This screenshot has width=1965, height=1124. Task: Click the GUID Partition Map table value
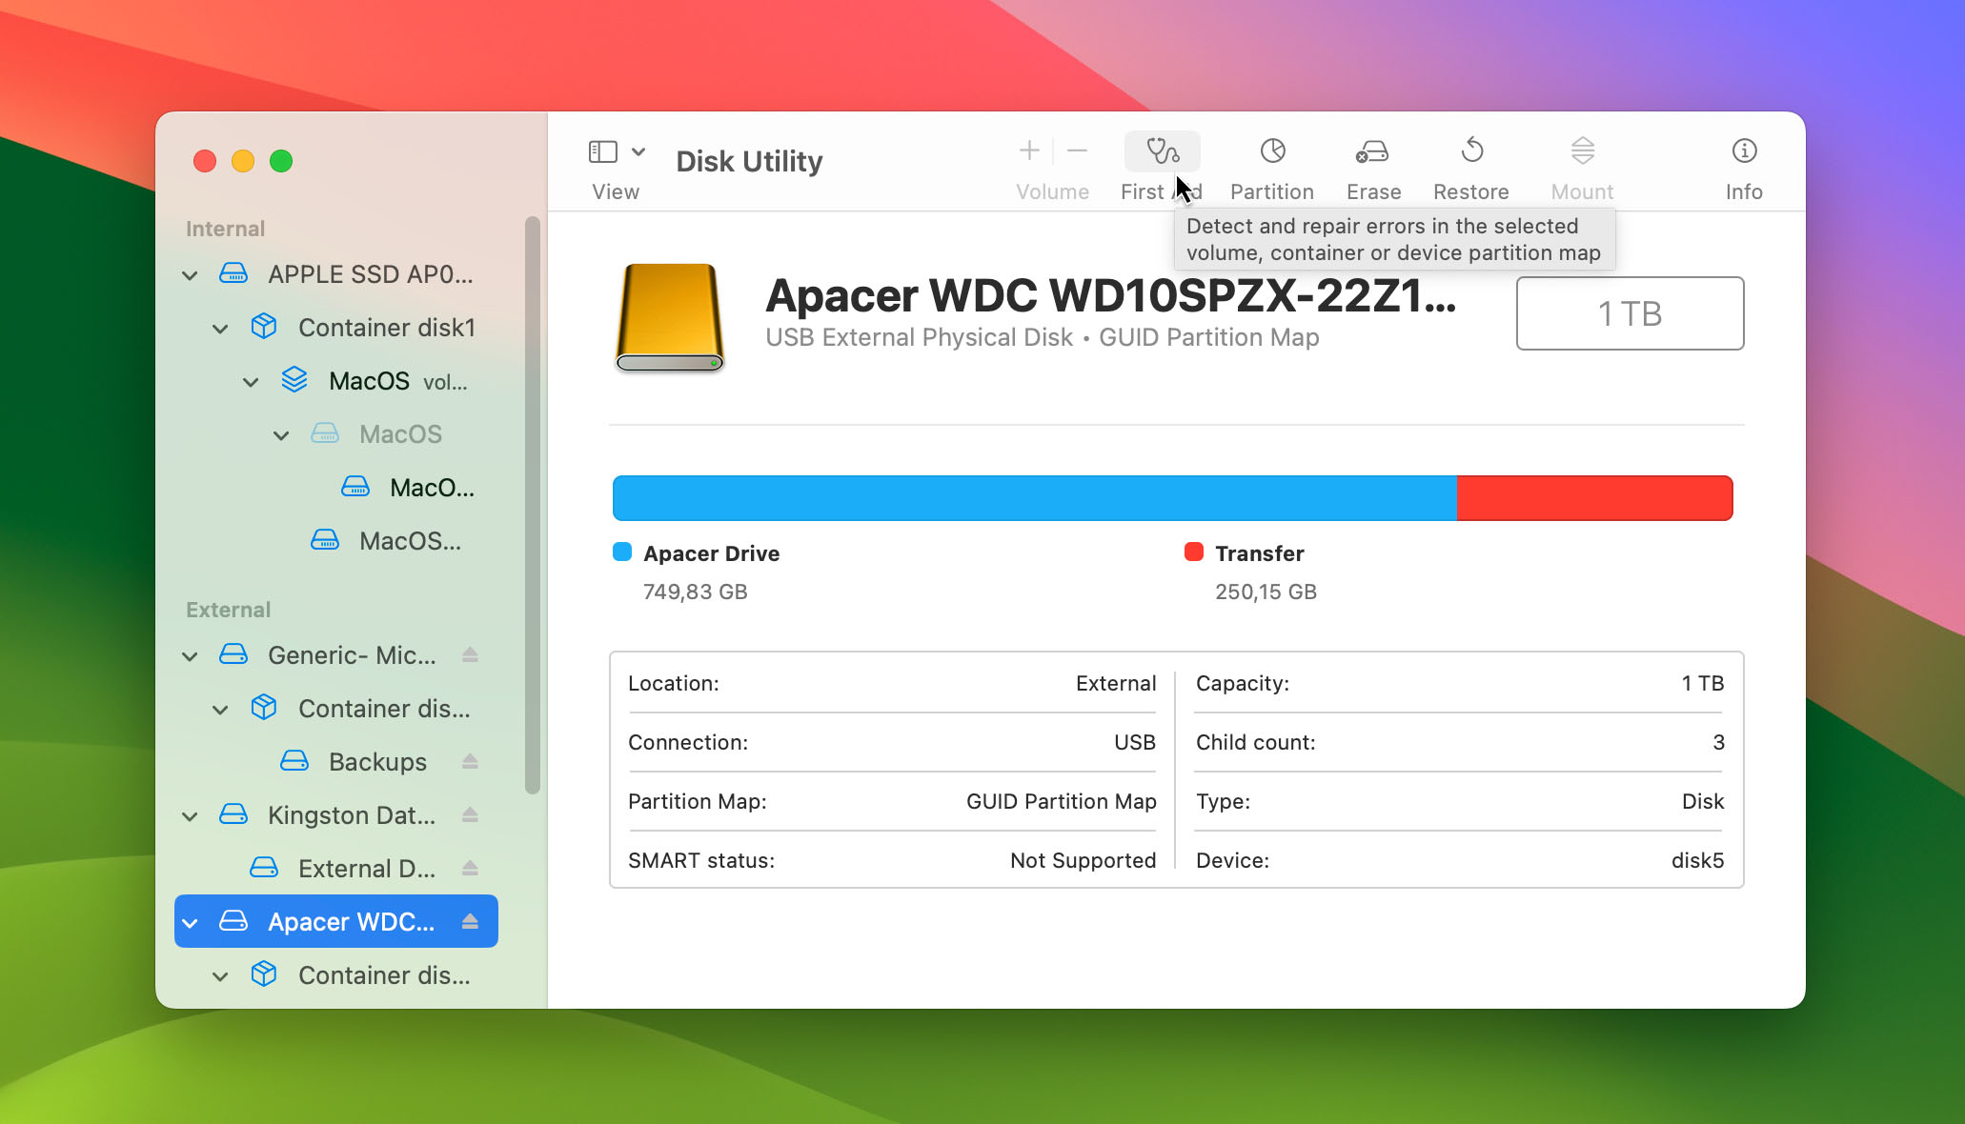[x=1062, y=801]
